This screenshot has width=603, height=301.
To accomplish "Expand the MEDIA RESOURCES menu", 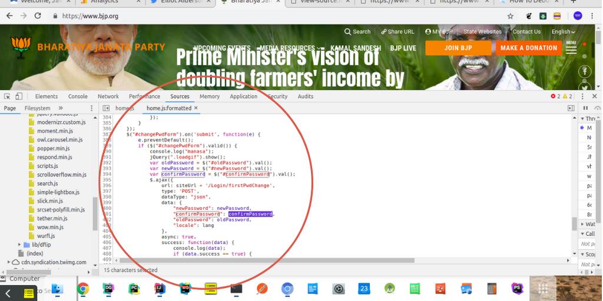I will pos(290,48).
